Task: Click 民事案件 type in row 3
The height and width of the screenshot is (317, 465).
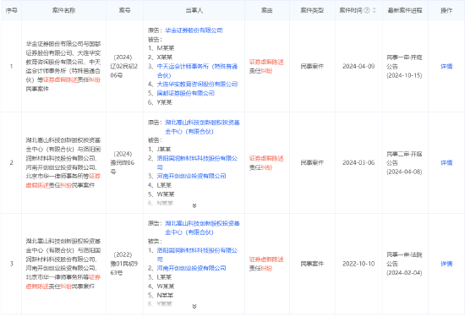Action: tap(312, 264)
